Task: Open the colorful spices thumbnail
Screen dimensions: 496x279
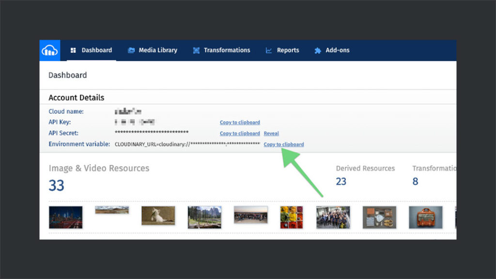Action: click(x=291, y=217)
